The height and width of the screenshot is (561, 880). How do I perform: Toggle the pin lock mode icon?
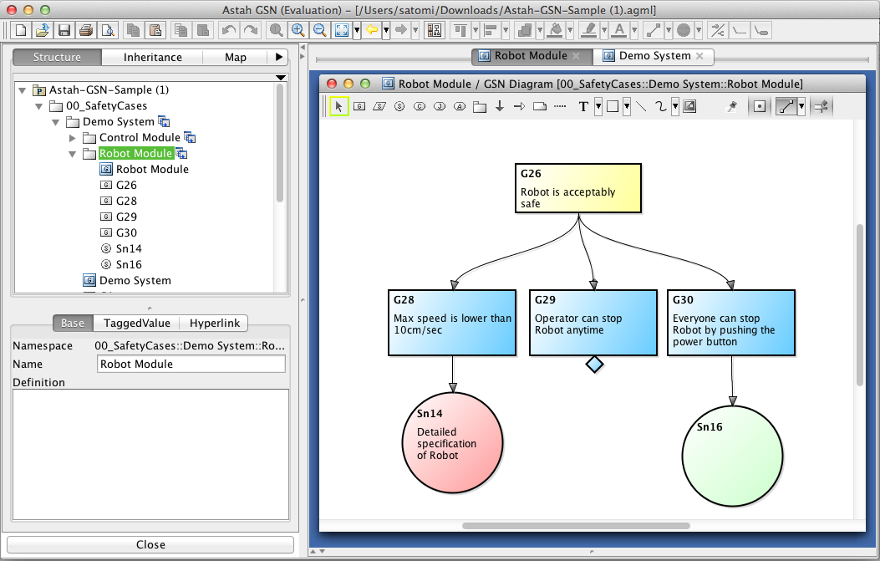(732, 107)
